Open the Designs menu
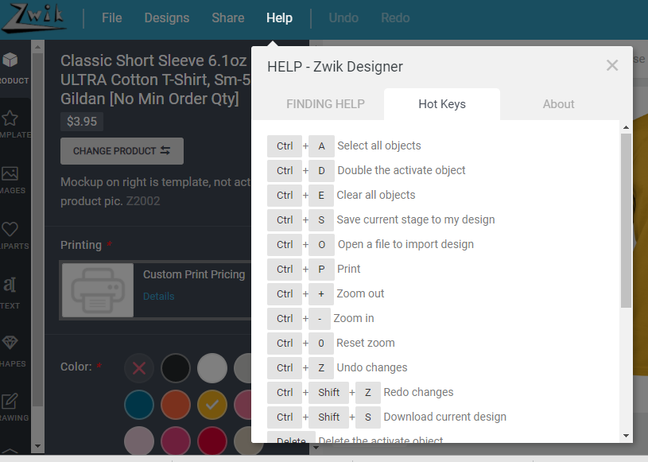Screen dimensions: 648x462 click(x=166, y=17)
